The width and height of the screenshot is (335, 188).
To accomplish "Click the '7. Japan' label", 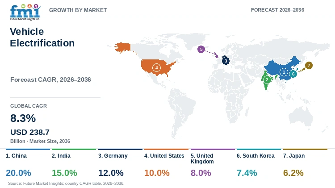I will pos(294,156).
